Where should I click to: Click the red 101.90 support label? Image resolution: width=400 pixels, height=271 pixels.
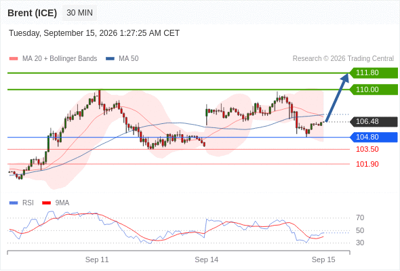click(x=367, y=164)
